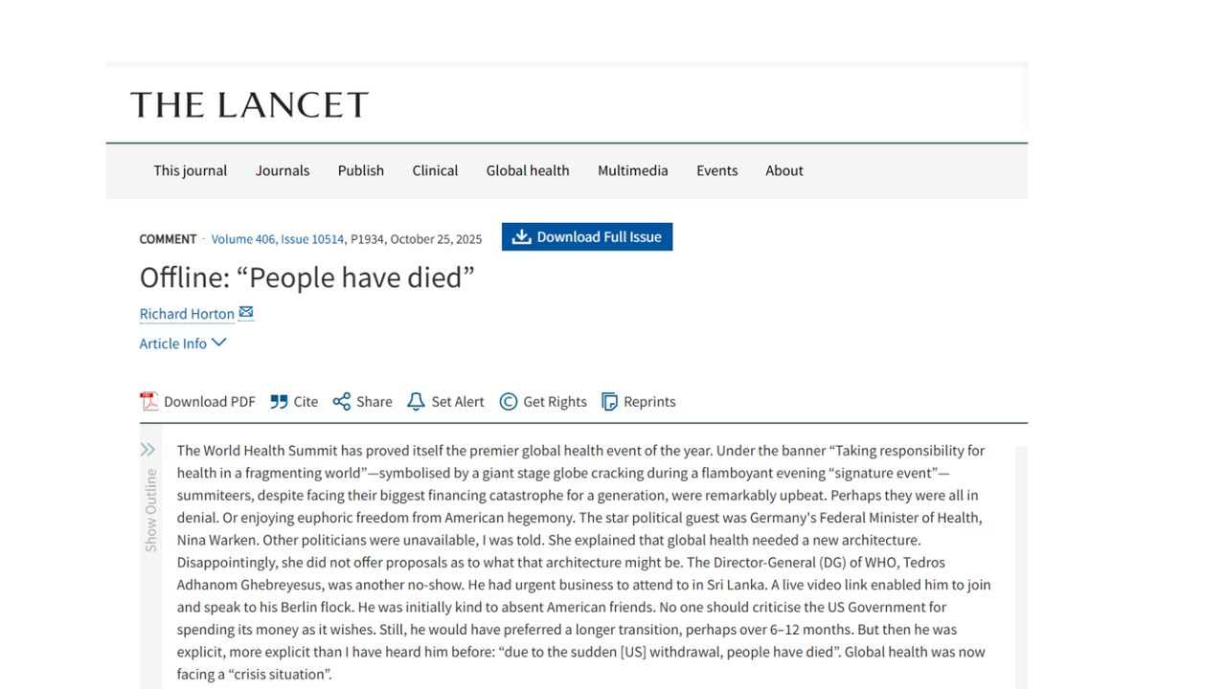Open the Multimedia menu
The height and width of the screenshot is (689, 1226).
[x=633, y=170]
